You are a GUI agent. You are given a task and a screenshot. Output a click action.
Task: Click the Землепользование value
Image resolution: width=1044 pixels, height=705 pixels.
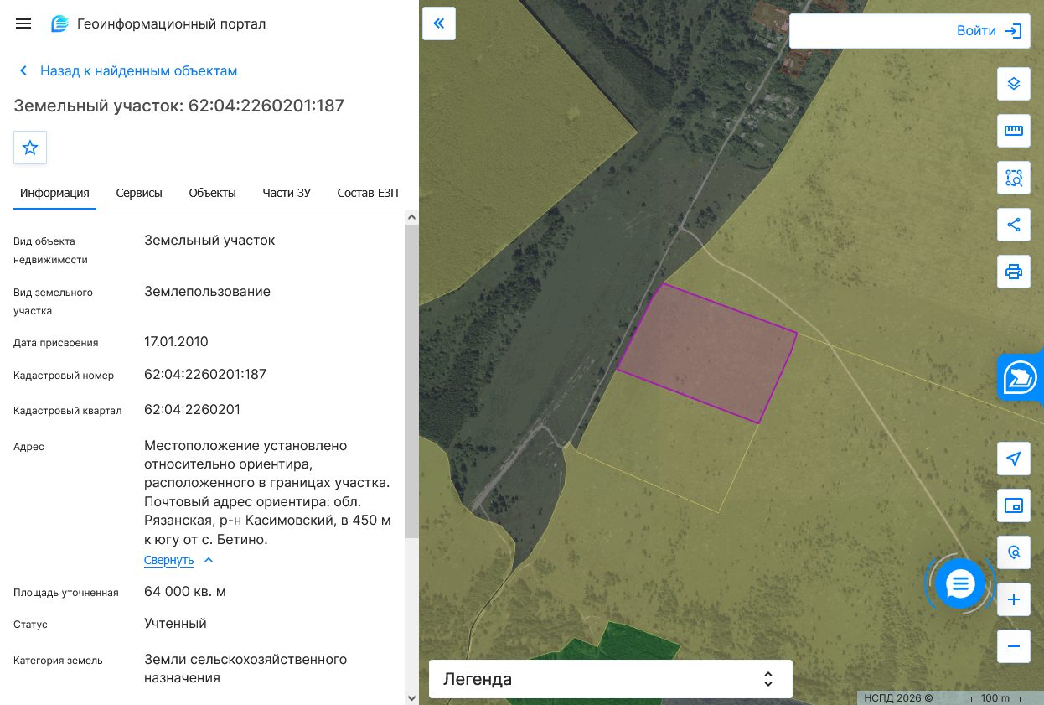click(x=207, y=292)
